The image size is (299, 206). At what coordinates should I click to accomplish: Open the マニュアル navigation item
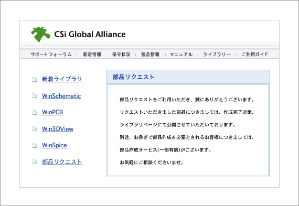pyautogui.click(x=181, y=55)
